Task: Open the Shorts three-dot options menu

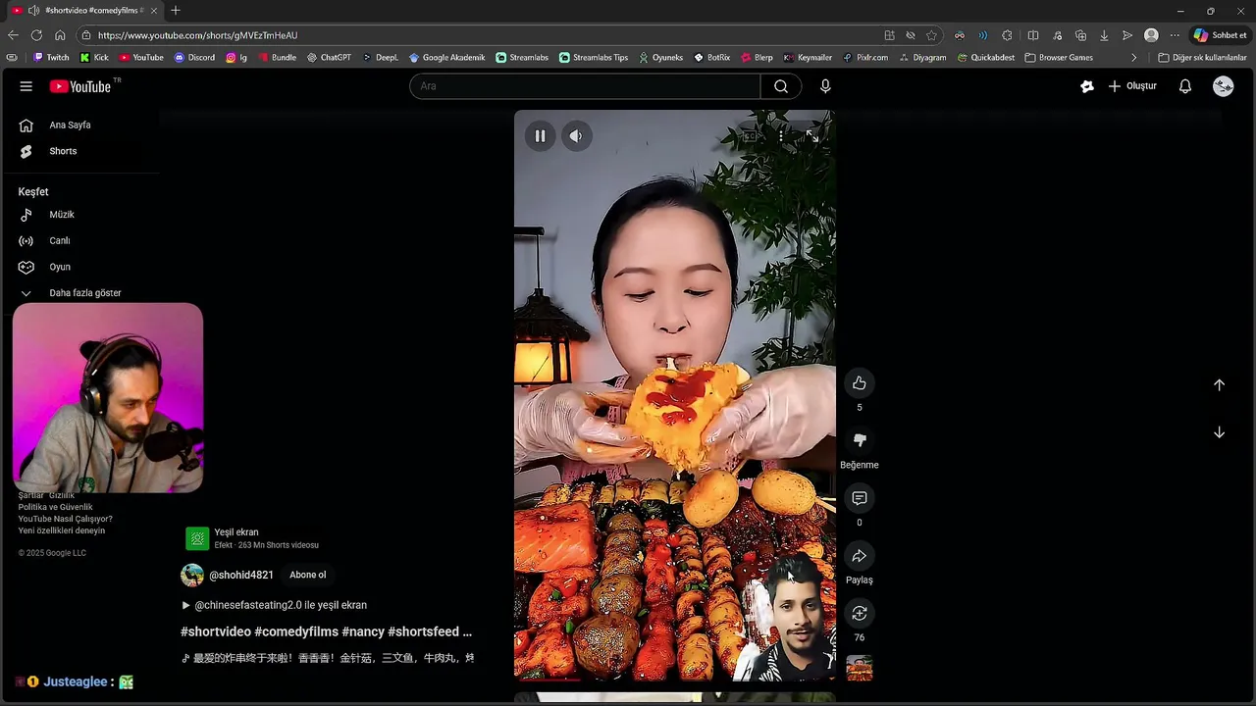Action: [781, 136]
